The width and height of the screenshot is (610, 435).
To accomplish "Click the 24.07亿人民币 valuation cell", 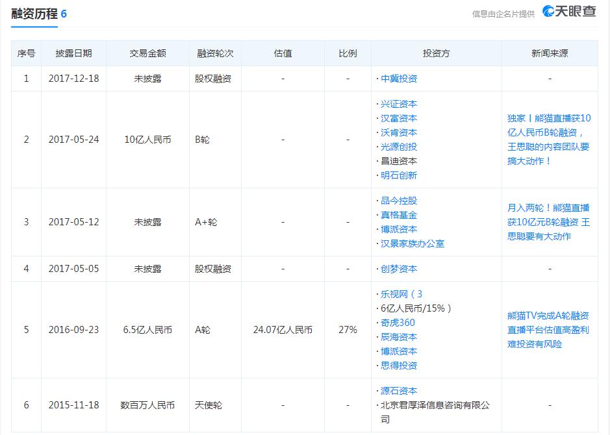I will (283, 330).
